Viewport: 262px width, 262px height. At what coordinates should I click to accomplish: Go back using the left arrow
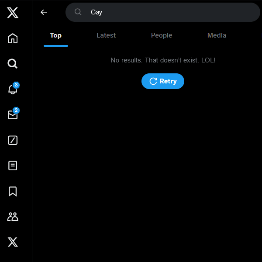click(x=44, y=12)
